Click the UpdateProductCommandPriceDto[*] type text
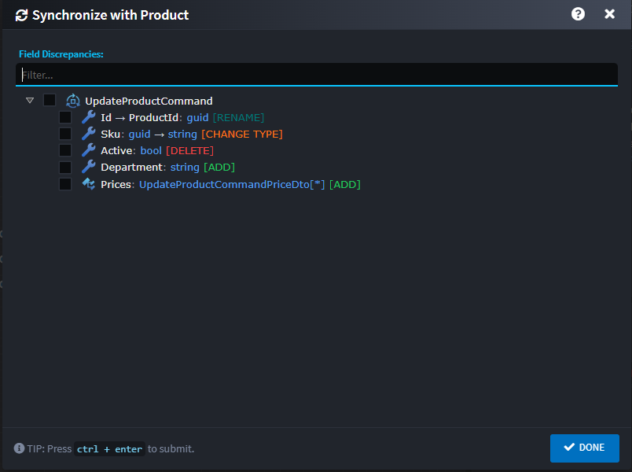Image resolution: width=632 pixels, height=472 pixels. point(232,184)
